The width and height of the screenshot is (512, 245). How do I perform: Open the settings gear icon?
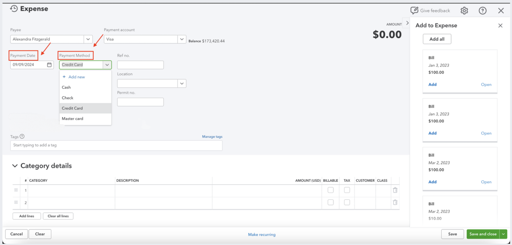pos(464,11)
